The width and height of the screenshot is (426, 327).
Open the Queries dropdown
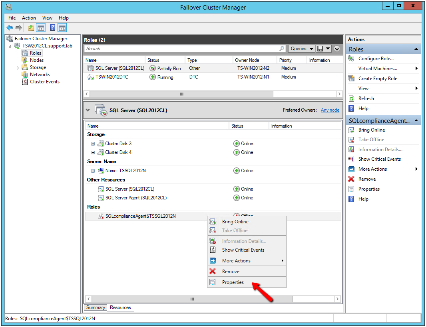pyautogui.click(x=302, y=49)
